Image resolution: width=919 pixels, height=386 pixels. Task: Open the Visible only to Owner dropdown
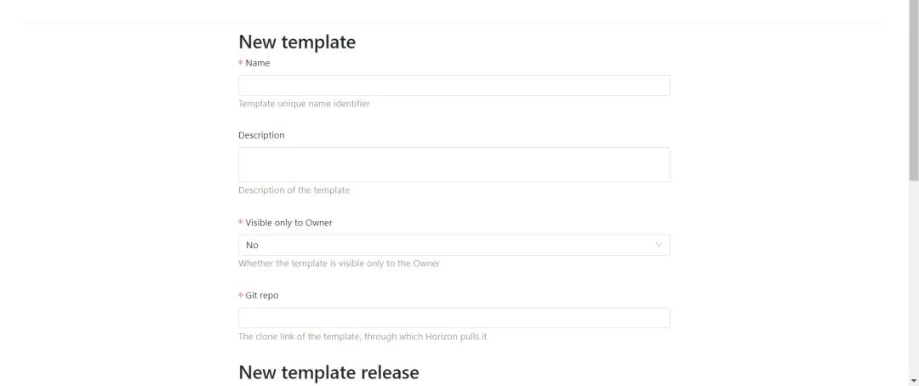click(x=454, y=245)
